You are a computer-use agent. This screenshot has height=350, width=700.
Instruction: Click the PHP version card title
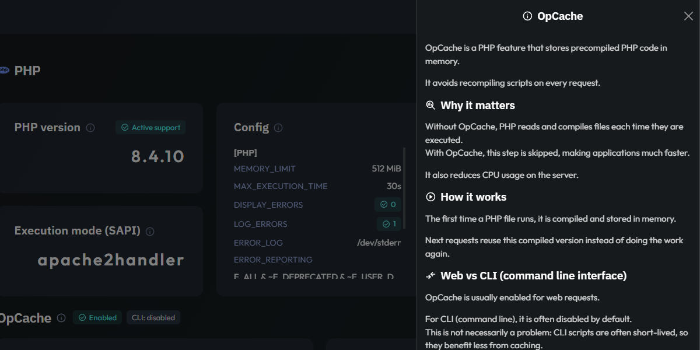point(47,128)
